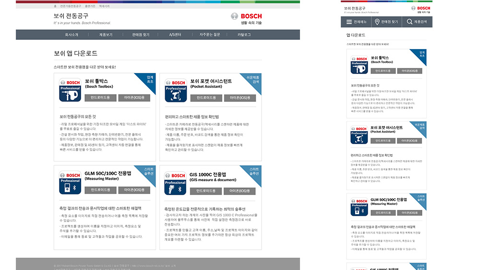This screenshot has height=270, width=480.
Task: Tap the magnifier icon for 제품검색
Action: coord(409,22)
